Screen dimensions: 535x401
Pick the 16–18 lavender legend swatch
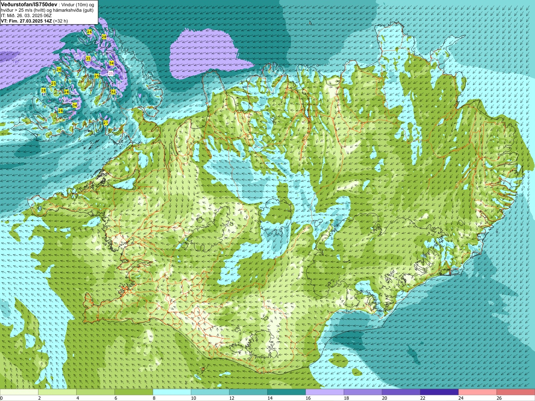tap(325, 392)
